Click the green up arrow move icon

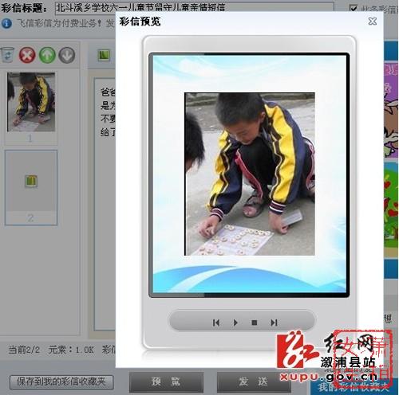[47, 55]
